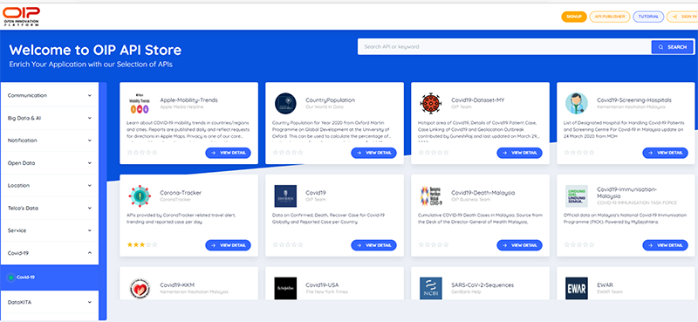Image resolution: width=698 pixels, height=322 pixels.
Task: View detail of Covid19-Immunisation-Malaysia
Action: click(x=665, y=245)
